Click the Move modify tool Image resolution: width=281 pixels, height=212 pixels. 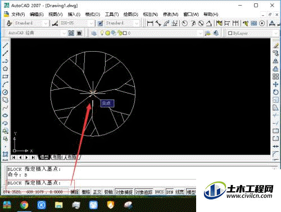[x=276, y=84]
